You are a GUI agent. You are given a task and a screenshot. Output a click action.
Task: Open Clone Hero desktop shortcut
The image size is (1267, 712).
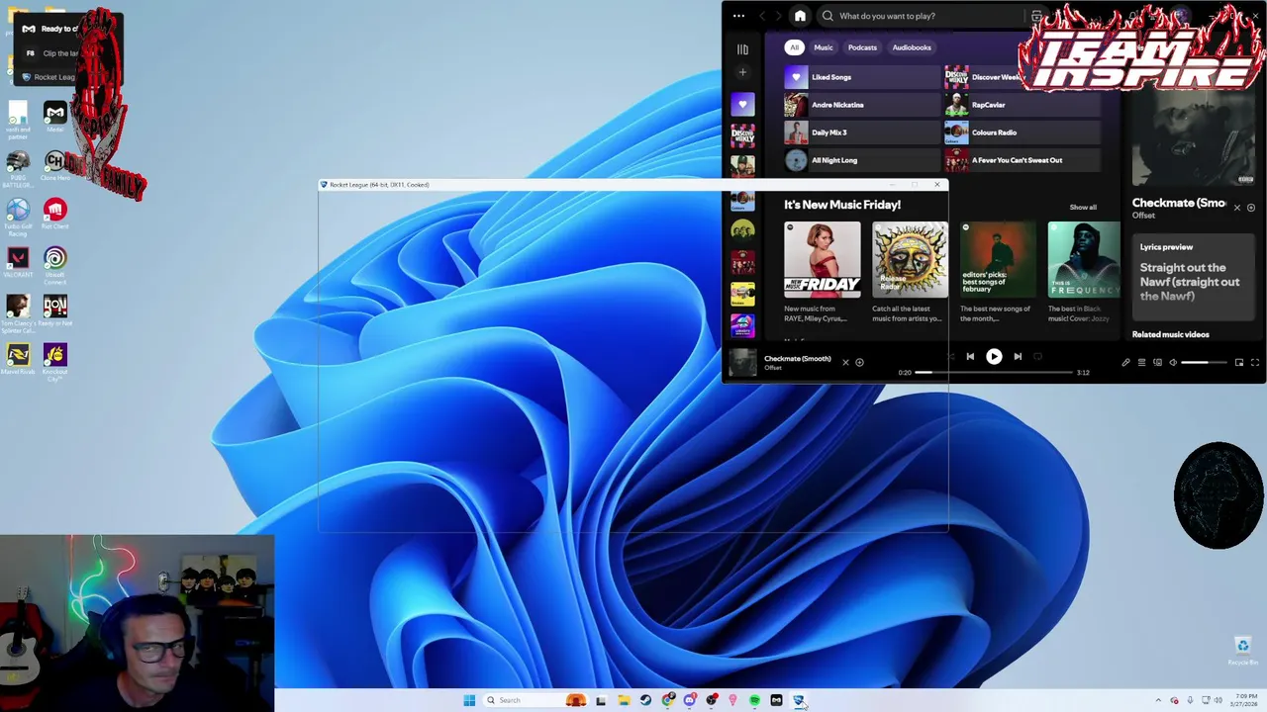(55, 164)
